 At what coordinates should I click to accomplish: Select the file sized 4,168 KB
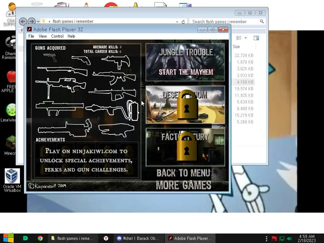coord(245,82)
